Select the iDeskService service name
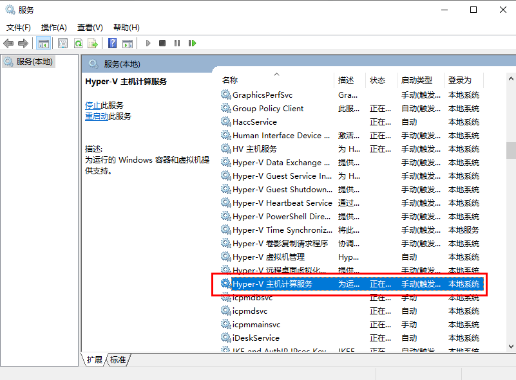 tap(256, 338)
